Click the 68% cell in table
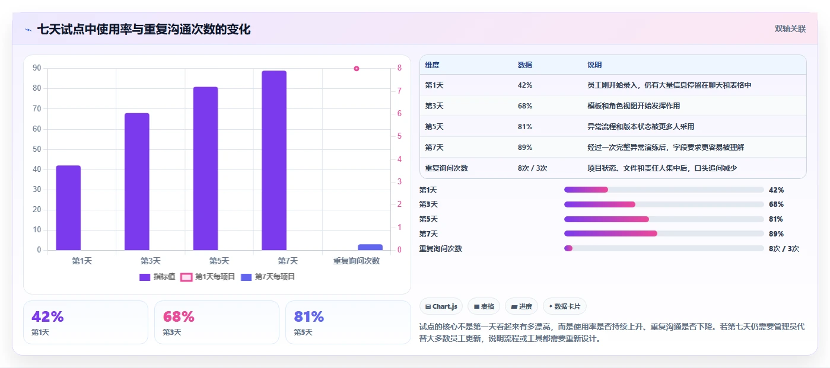Viewport: 830px width, 368px height. click(x=524, y=106)
